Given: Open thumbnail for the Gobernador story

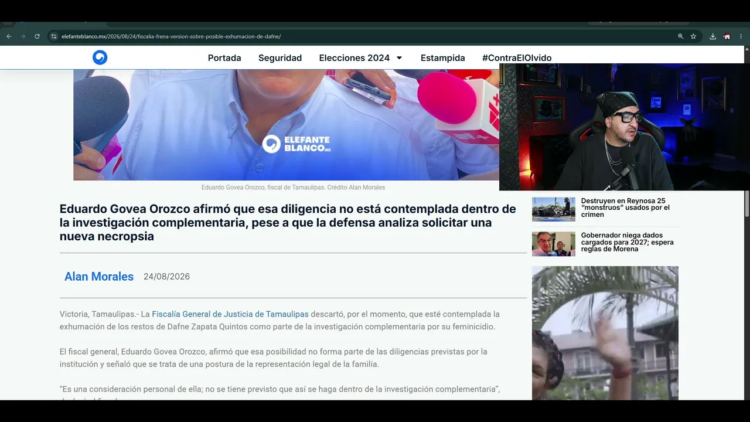Looking at the screenshot, I should tap(554, 244).
